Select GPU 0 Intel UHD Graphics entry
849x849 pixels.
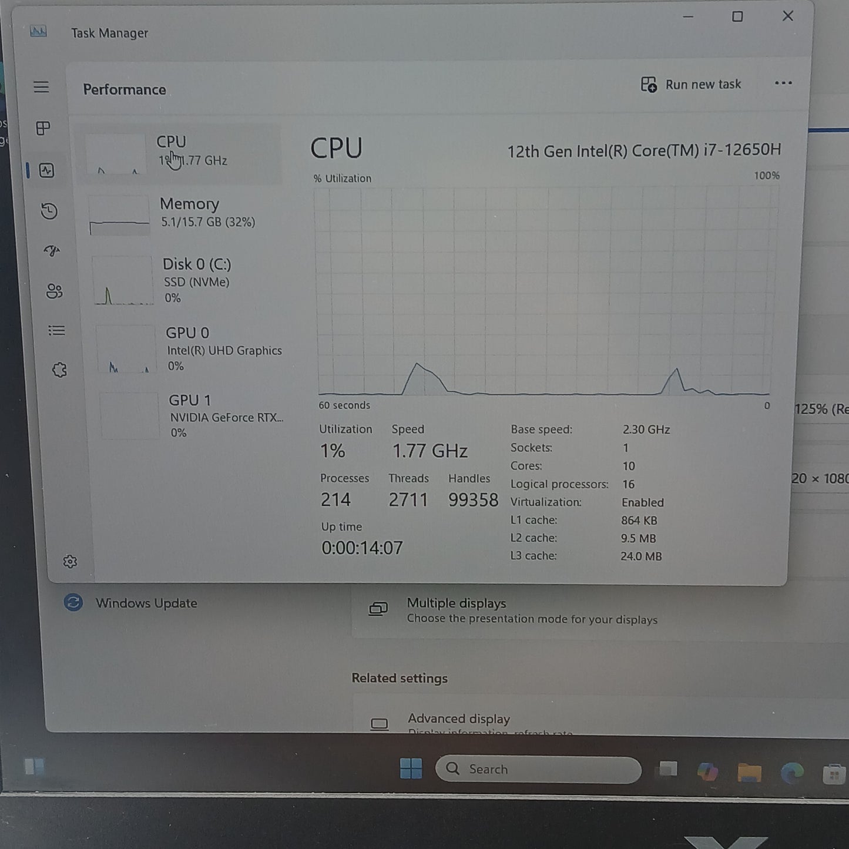(x=190, y=348)
